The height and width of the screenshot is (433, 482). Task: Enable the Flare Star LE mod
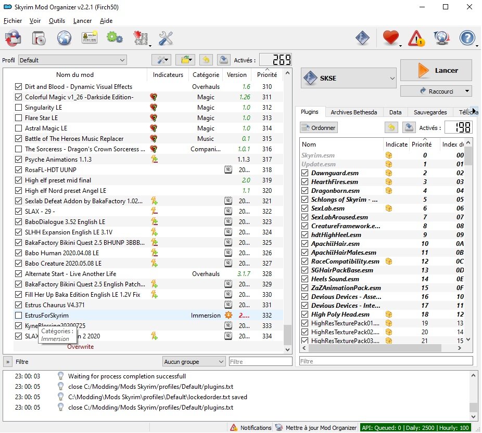18,118
